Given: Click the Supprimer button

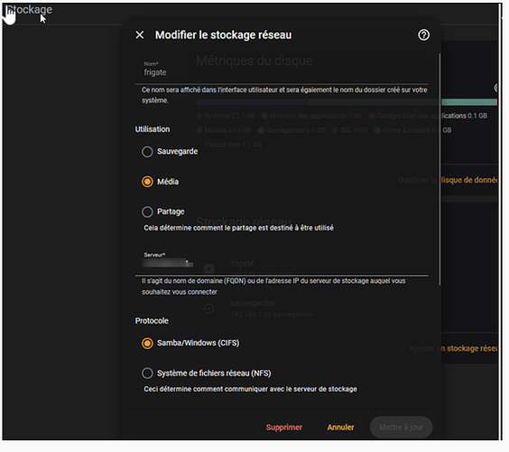Looking at the screenshot, I should [284, 427].
